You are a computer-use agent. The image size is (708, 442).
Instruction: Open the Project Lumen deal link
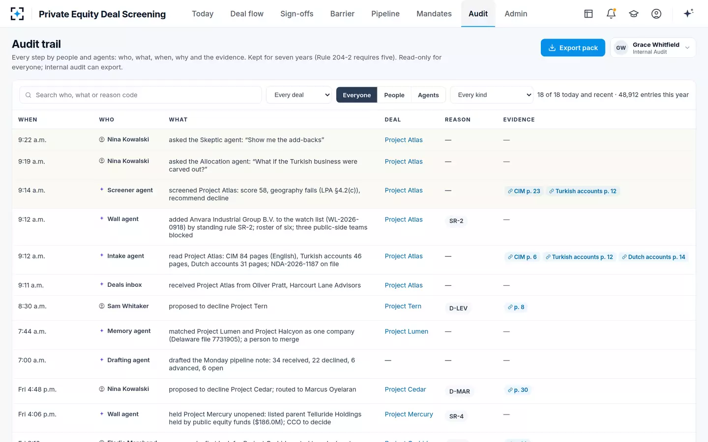[x=407, y=331]
